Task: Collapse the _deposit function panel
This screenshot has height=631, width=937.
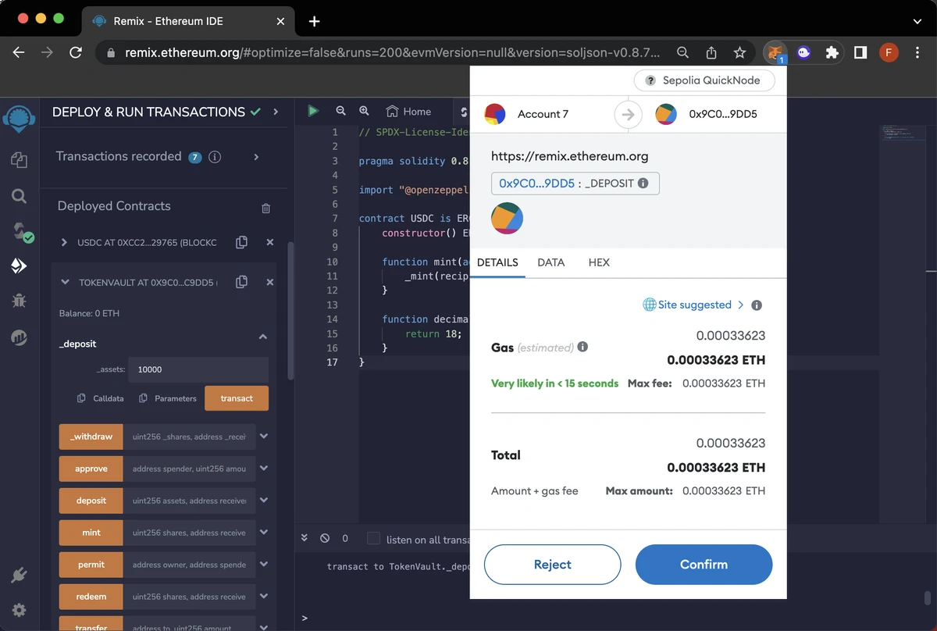Action: 263,337
